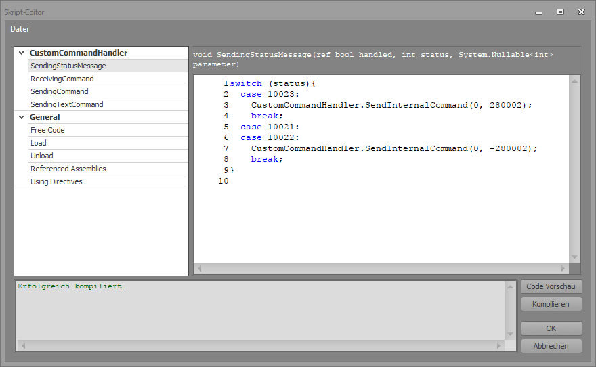This screenshot has width=596, height=367.
Task: Close the Skript-Editor window
Action: 581,12
